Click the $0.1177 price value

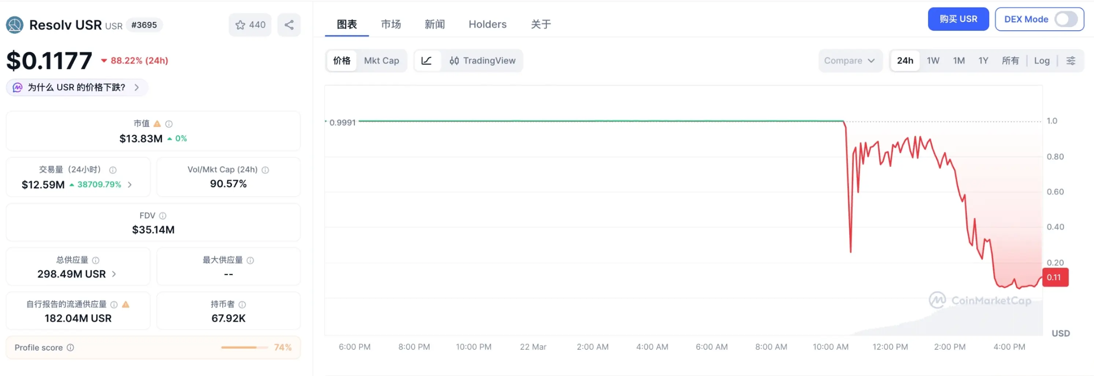[x=49, y=61]
